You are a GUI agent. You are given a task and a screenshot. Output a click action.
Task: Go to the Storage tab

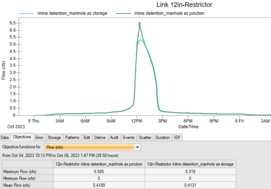54,138
